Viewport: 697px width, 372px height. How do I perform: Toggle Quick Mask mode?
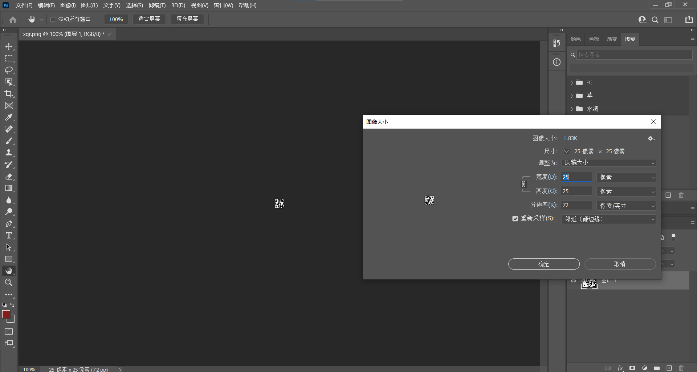coord(9,332)
